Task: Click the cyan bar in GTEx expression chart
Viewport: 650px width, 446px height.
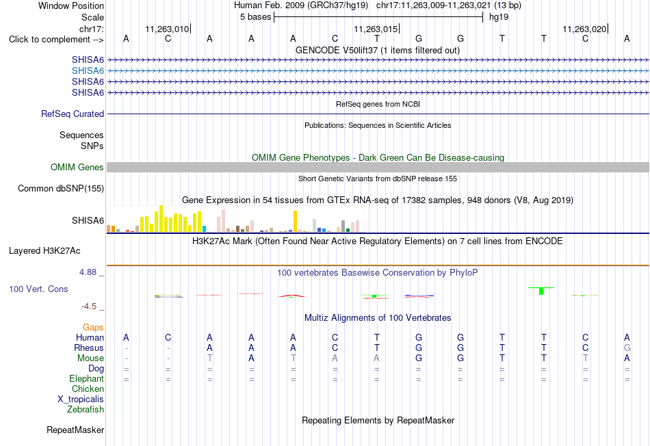Action: [204, 228]
